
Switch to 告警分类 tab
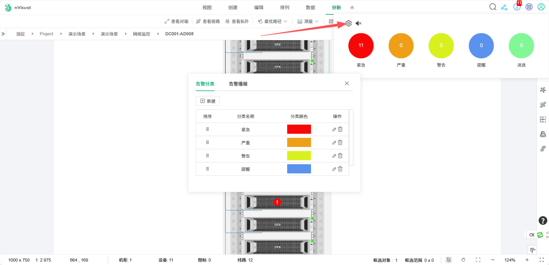tap(205, 84)
